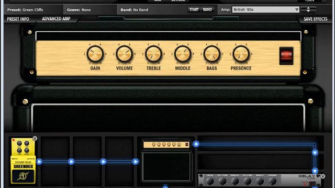Open the Preset Info tab
Screen dimensions: 335x188
18,19
